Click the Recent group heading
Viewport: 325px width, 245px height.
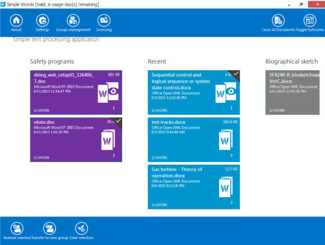tap(157, 62)
